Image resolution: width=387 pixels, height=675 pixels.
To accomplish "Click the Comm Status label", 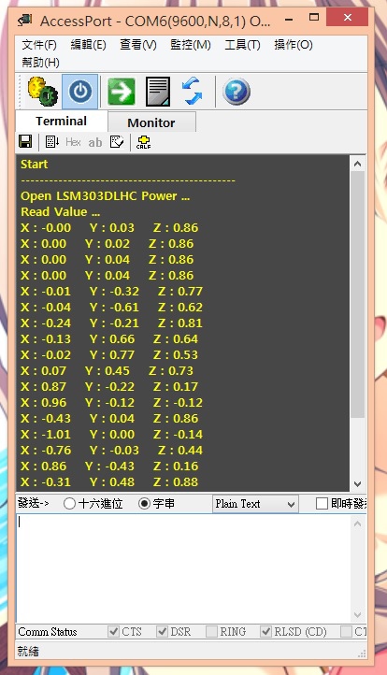I will point(48,631).
